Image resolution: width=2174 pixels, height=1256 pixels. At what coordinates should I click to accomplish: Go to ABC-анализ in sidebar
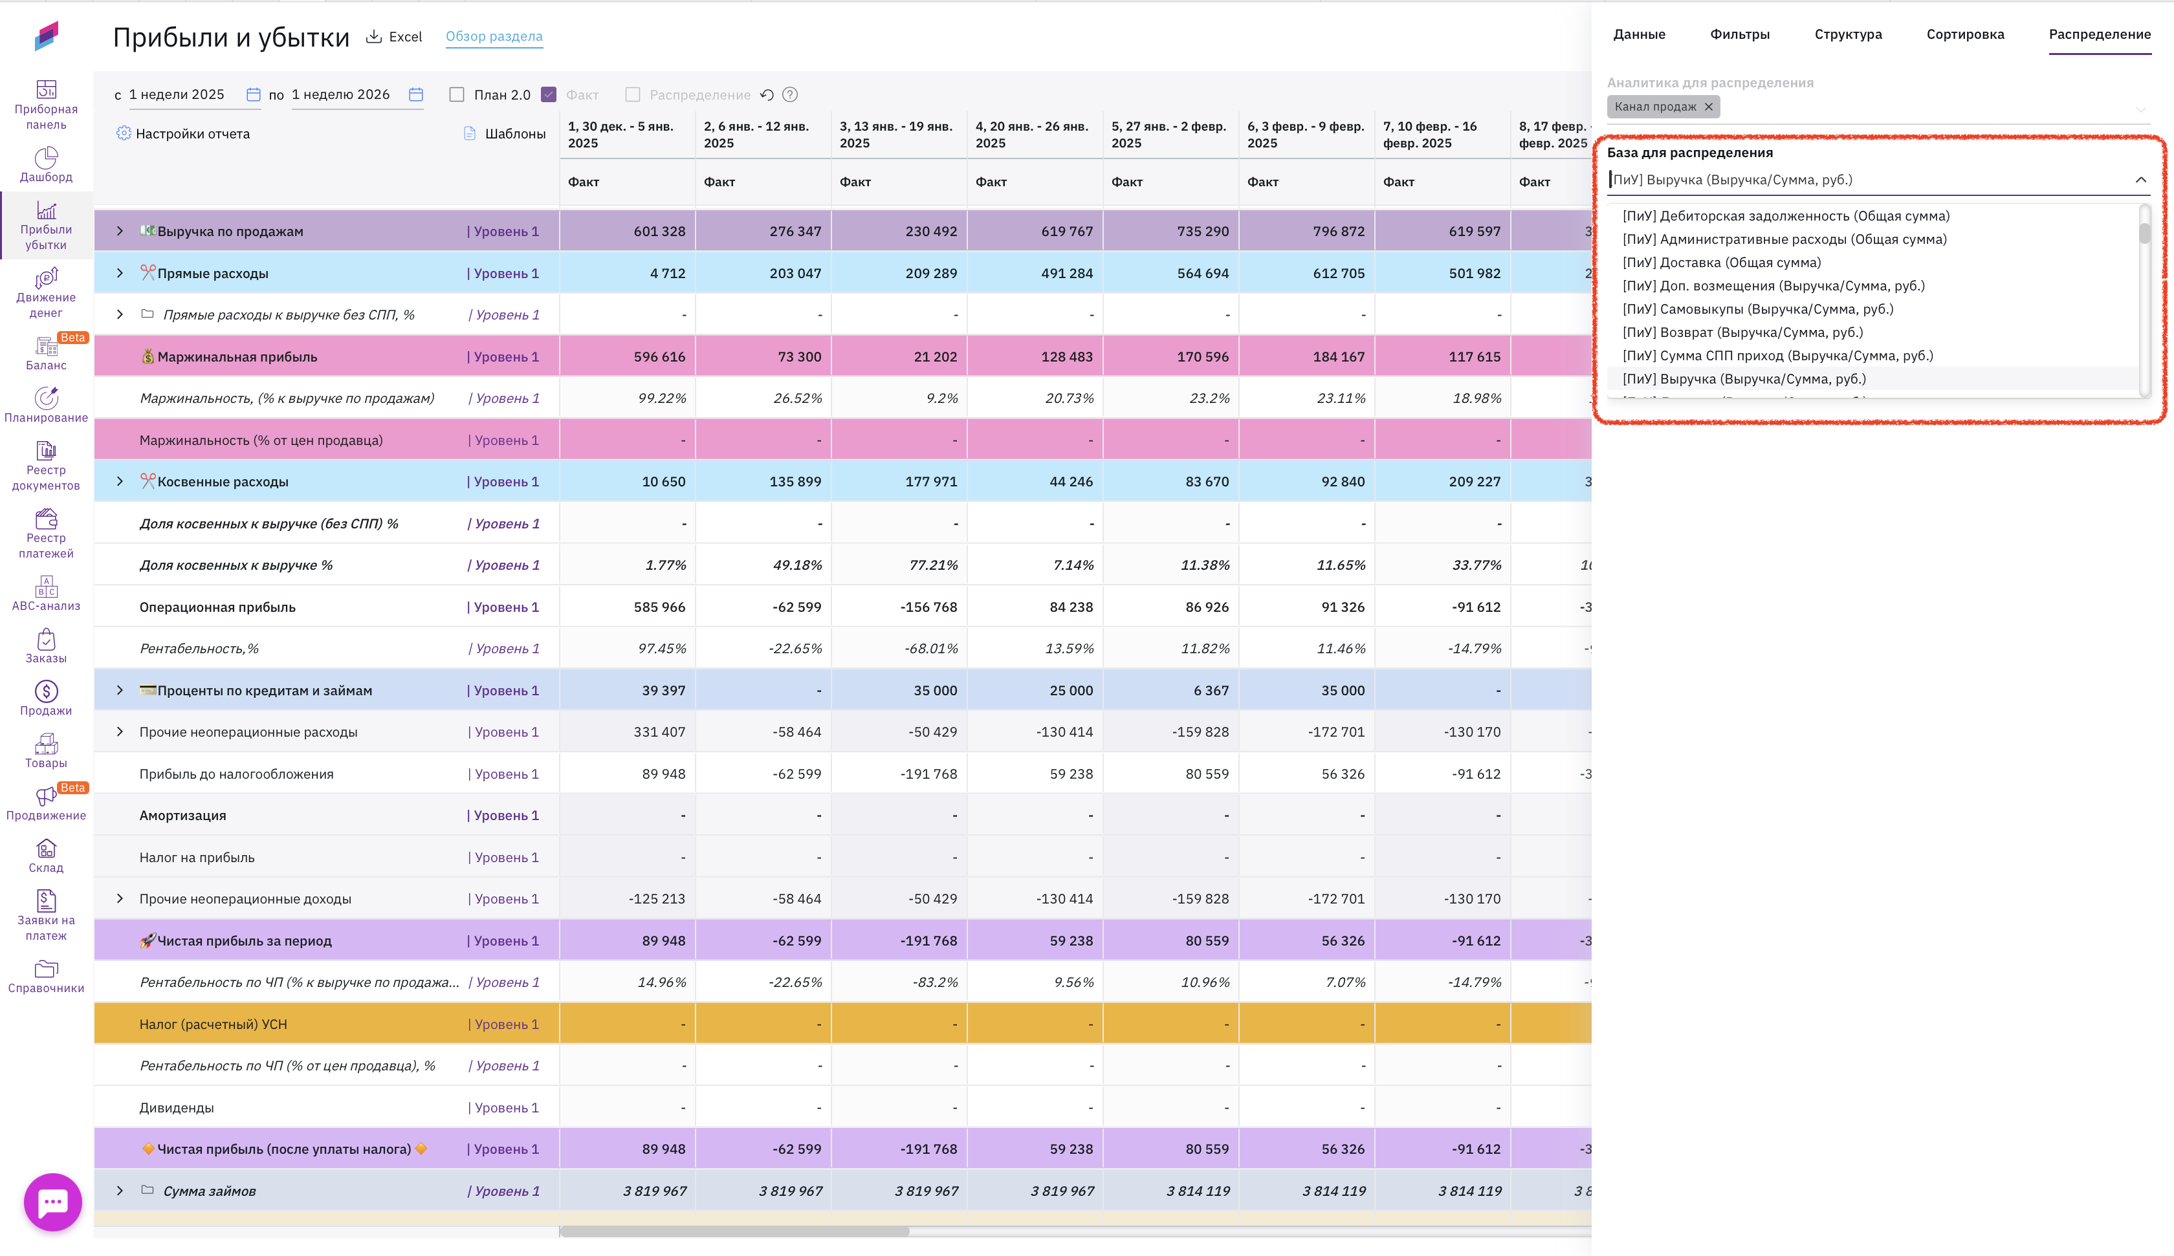pyautogui.click(x=46, y=594)
